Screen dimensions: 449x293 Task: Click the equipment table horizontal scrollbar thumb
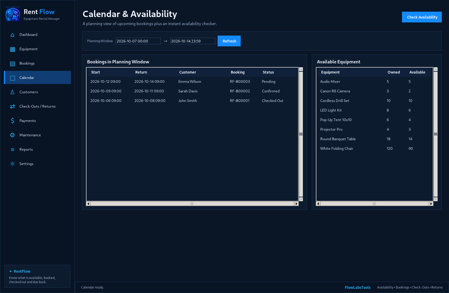click(374, 204)
